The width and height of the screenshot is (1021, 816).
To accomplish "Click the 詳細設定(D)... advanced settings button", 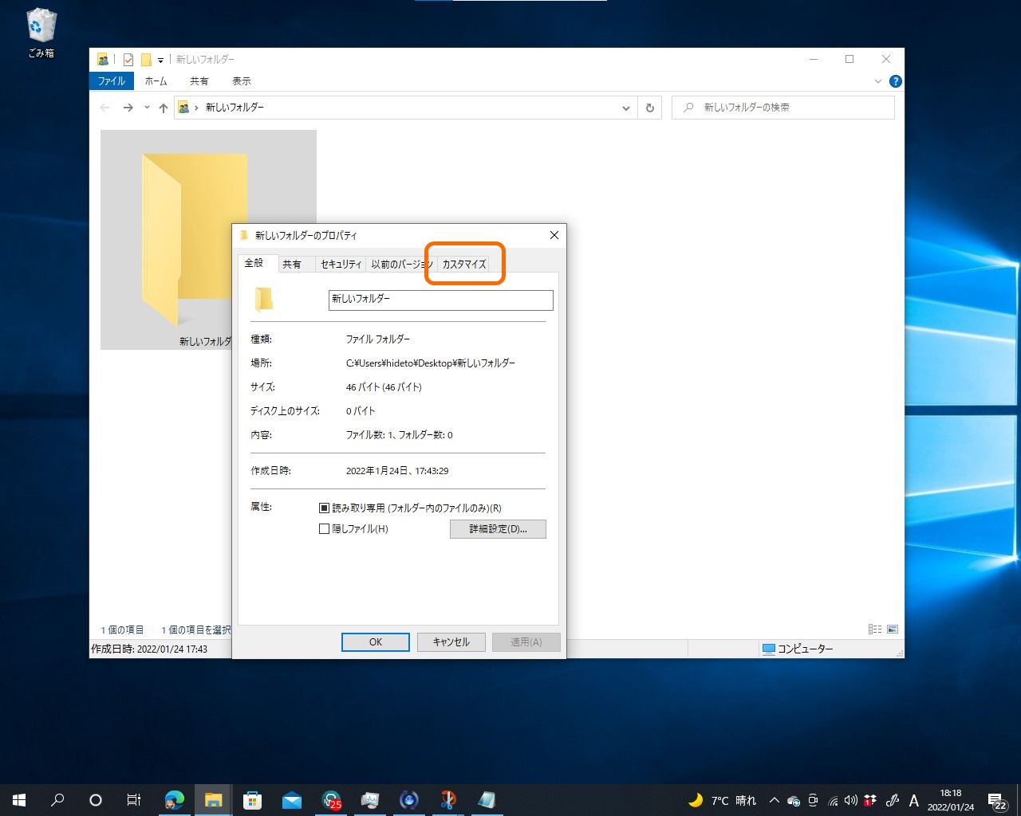I will coord(498,528).
